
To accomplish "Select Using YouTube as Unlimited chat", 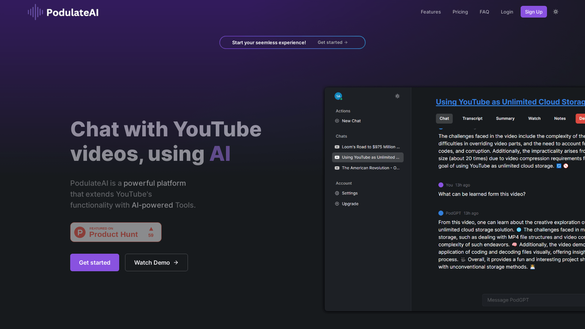I will tap(368, 157).
